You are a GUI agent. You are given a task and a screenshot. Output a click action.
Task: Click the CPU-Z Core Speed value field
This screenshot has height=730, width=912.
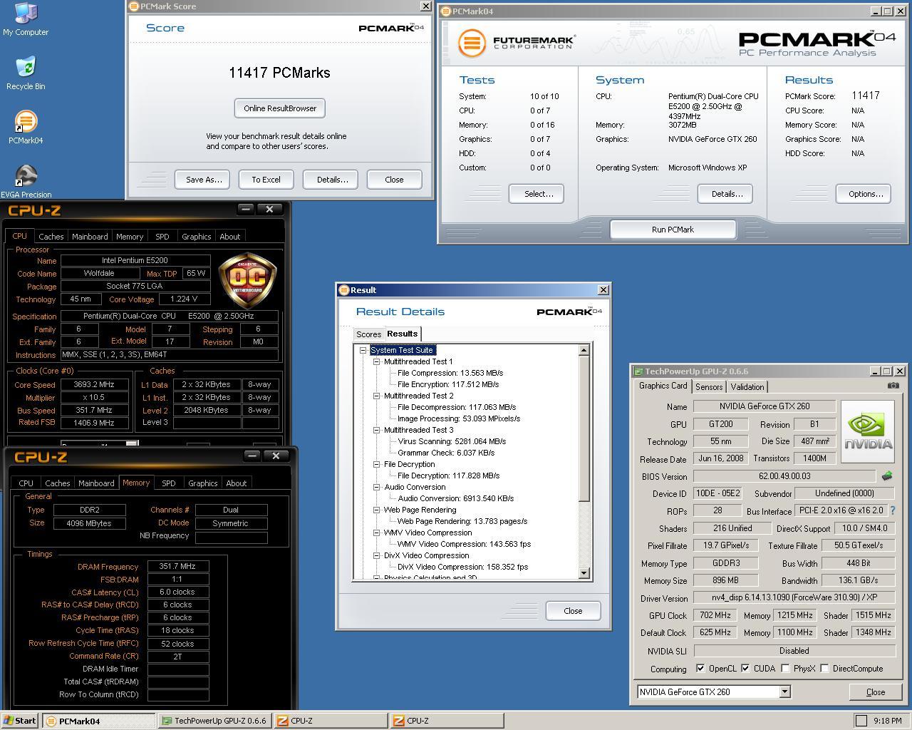tap(94, 384)
